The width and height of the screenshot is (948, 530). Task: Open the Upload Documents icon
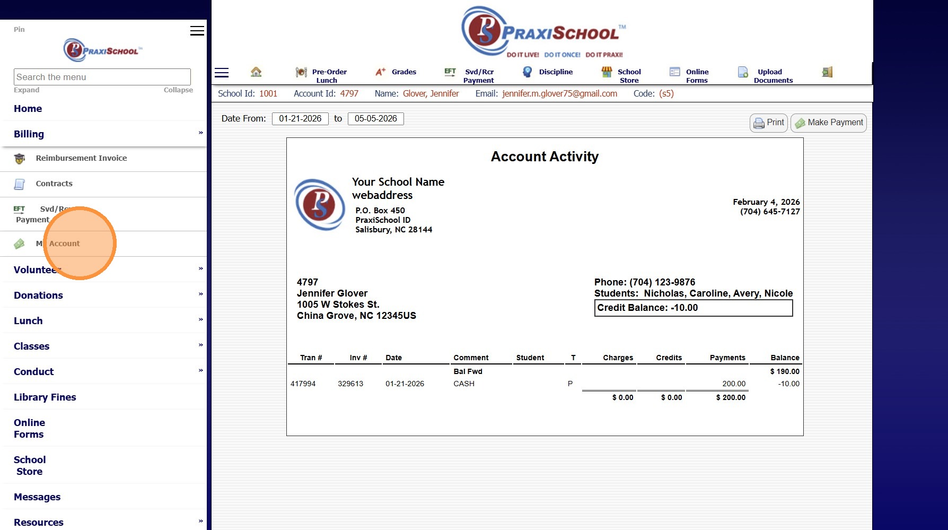(743, 72)
